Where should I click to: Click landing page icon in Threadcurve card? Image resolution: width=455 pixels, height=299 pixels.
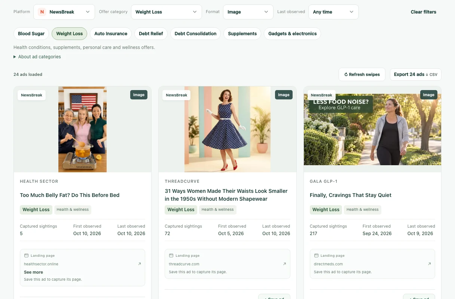[171, 256]
